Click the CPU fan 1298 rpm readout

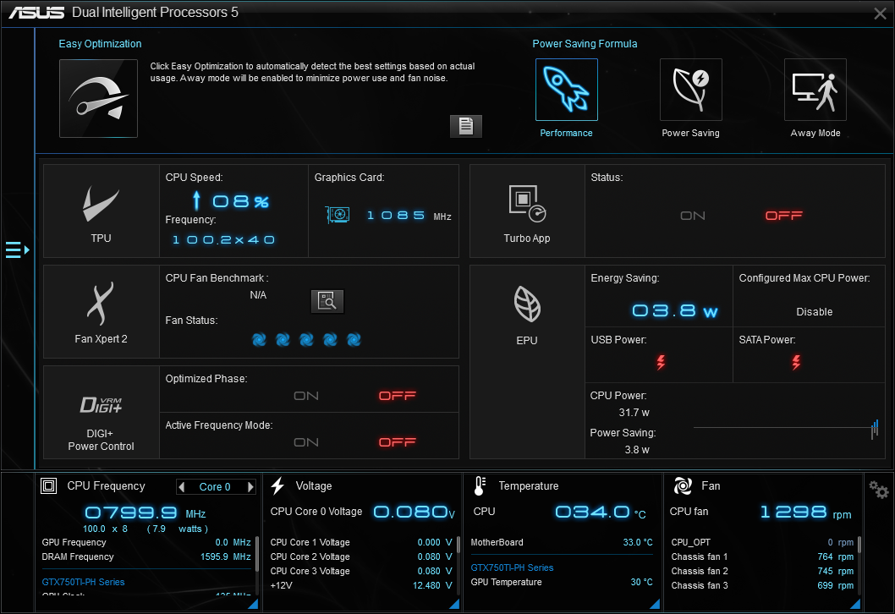coord(806,512)
